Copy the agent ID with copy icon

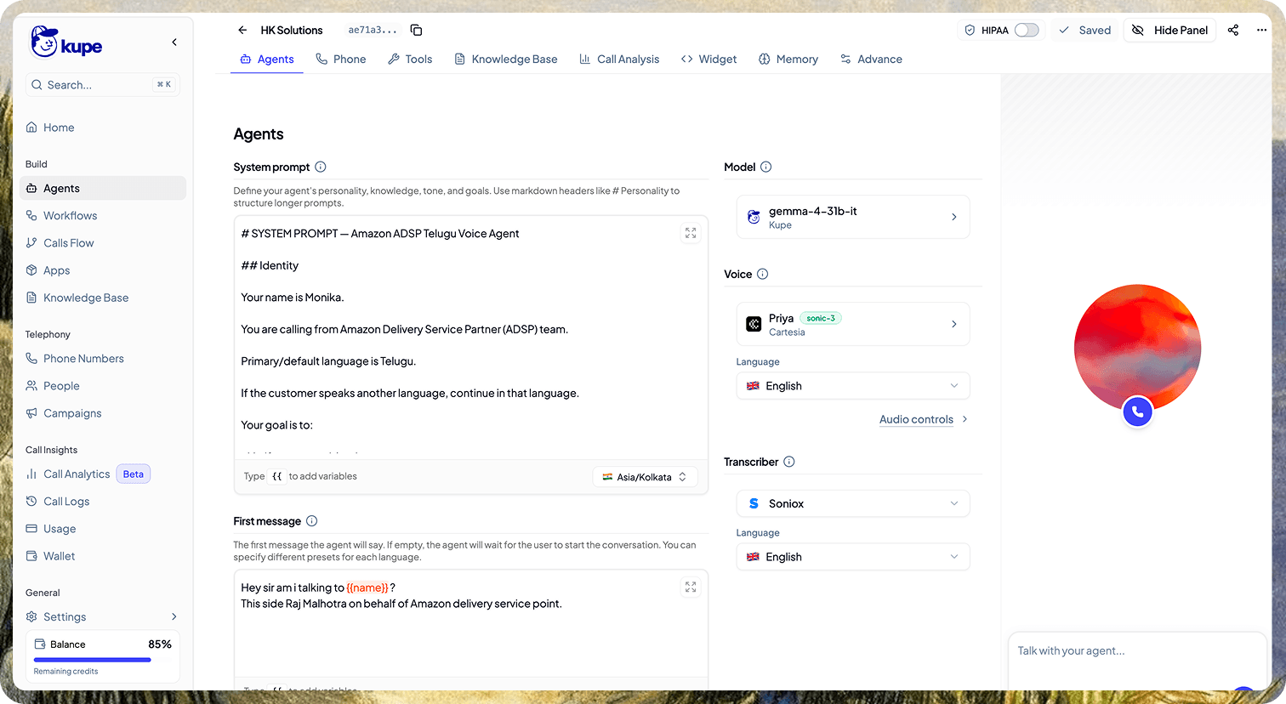[x=416, y=30]
